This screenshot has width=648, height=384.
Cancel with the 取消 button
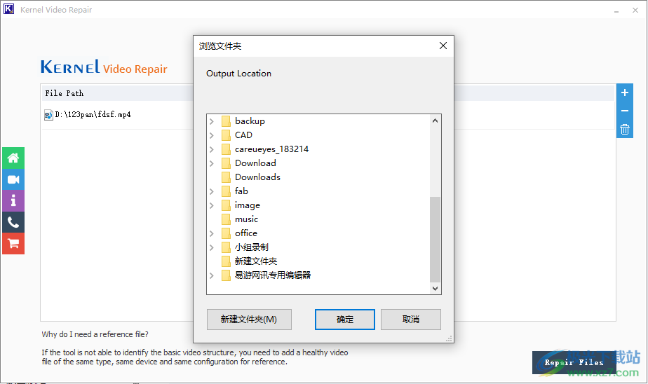pos(411,320)
